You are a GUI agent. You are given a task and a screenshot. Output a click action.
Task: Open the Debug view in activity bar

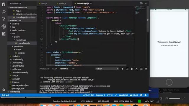(x=4, y=26)
